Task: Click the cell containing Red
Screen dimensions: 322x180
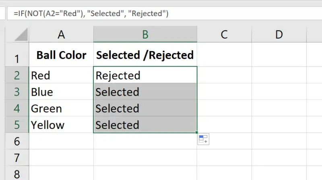Action: coord(61,75)
